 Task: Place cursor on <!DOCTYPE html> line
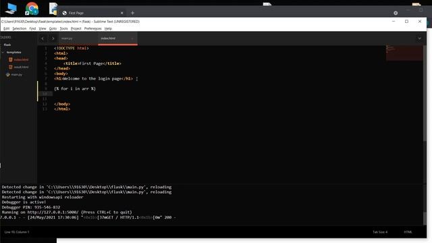[x=72, y=48]
